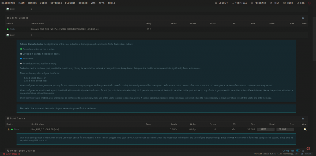This screenshot has width=316, height=156.
Task: Click the Unassigned Devices heading
Action: point(23,151)
